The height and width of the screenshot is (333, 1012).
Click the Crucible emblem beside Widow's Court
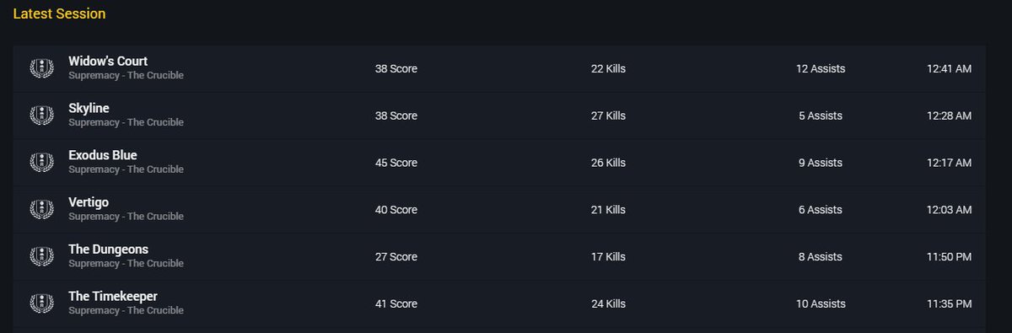[41, 68]
